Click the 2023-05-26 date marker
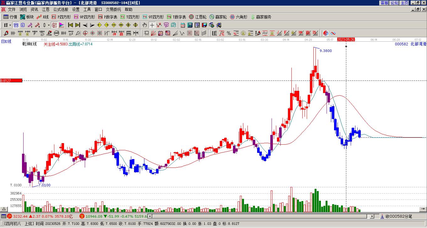Viewport: 427px width, 228px height. tap(346, 40)
